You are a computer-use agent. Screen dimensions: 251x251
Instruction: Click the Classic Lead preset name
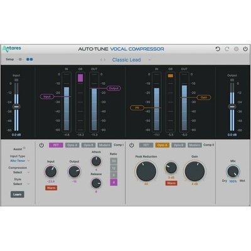click(x=126, y=60)
